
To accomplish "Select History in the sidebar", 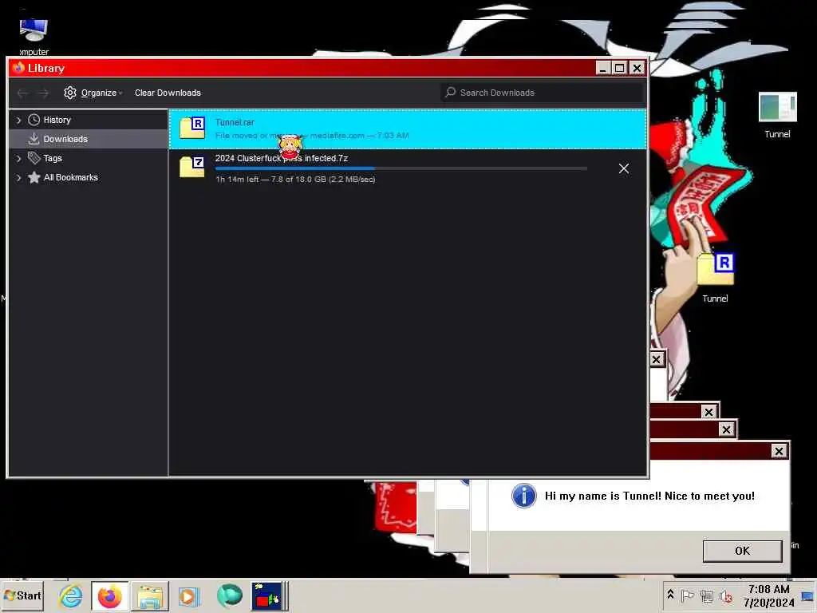I will coord(57,120).
